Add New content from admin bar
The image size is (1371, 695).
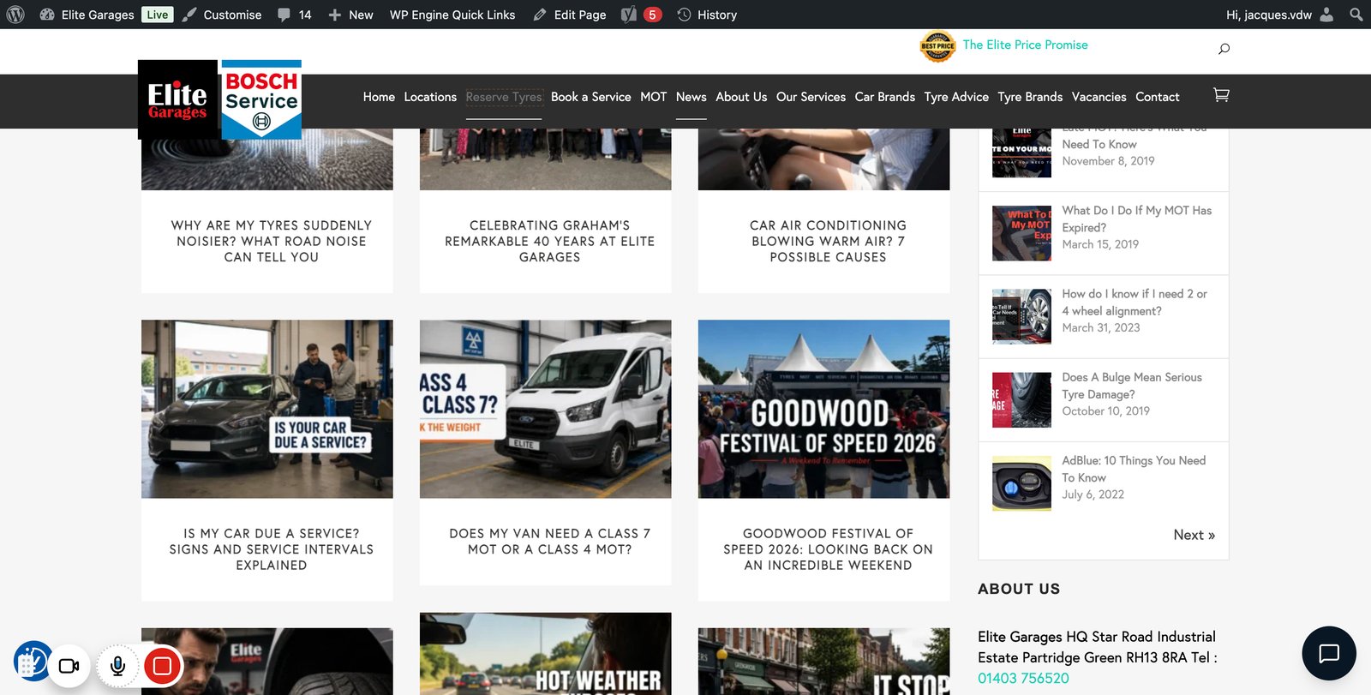[x=350, y=15]
